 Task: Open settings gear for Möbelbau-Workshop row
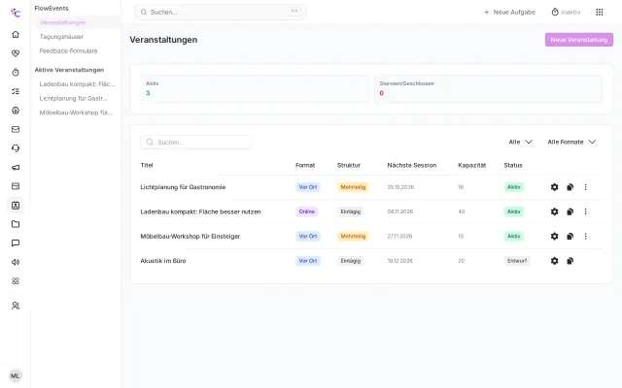(x=555, y=237)
